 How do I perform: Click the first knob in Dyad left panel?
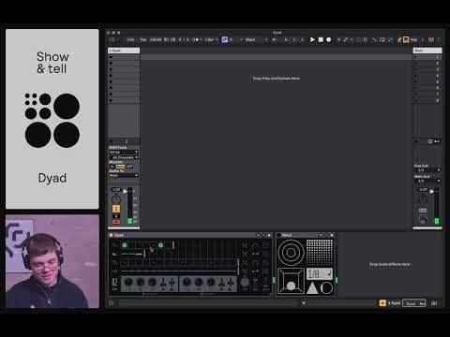pos(127,282)
